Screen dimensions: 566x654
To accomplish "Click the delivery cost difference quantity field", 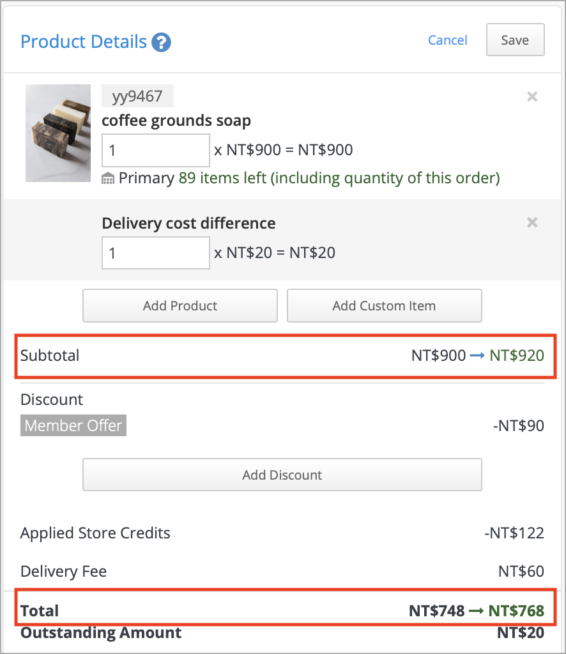I will tap(155, 253).
